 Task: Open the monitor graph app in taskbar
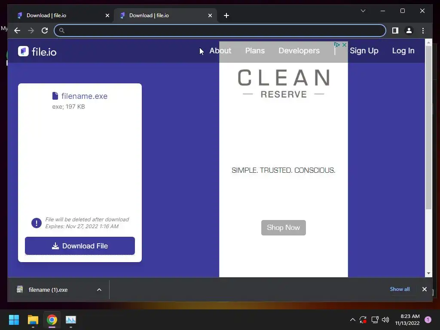coord(71,320)
